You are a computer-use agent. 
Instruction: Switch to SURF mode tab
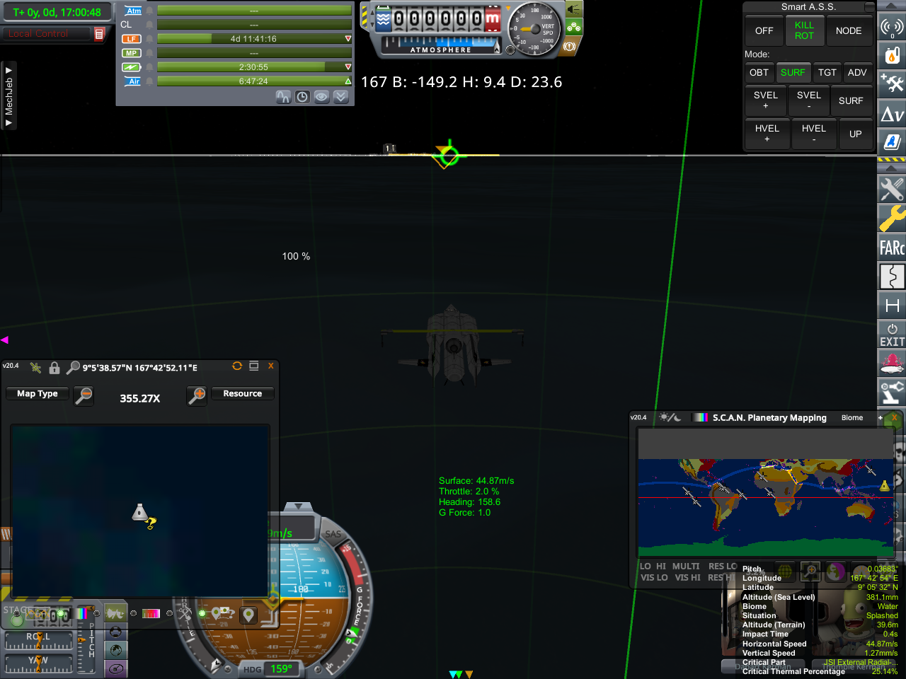[793, 72]
